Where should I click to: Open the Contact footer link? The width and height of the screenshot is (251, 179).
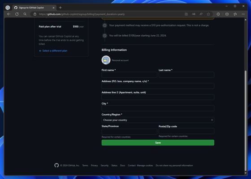click(132, 166)
